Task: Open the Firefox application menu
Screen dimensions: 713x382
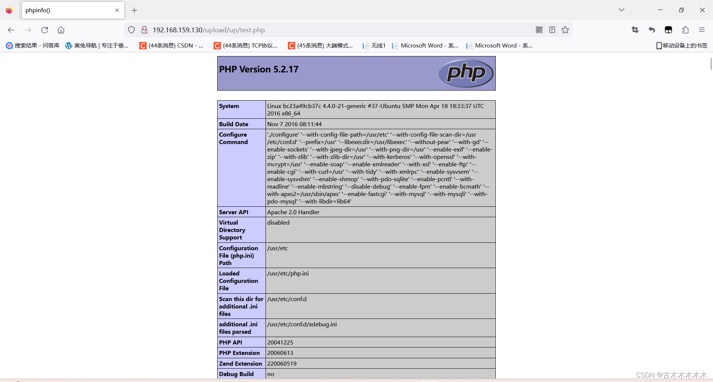Action: coord(702,30)
